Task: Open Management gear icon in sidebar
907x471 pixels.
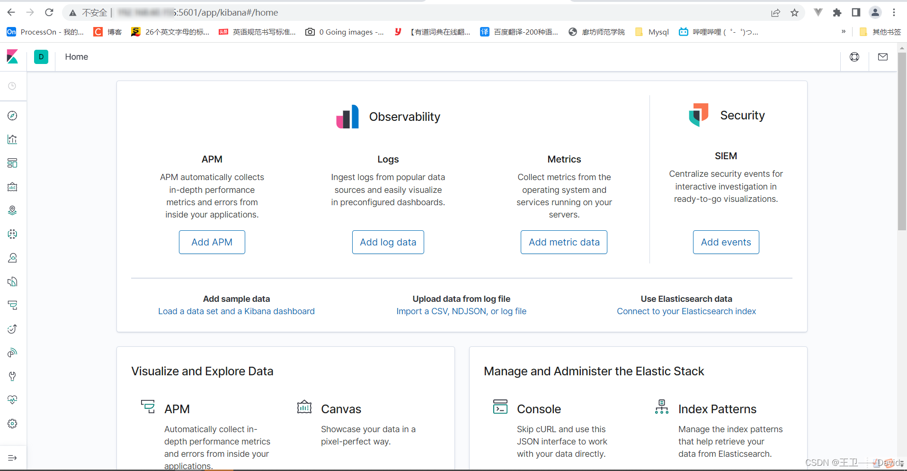Action: (13, 424)
